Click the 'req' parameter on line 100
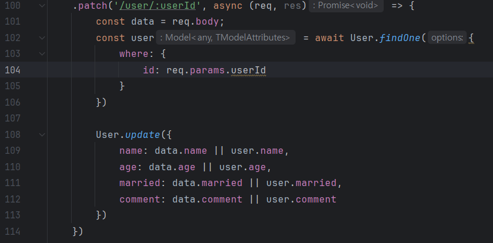This screenshot has width=493, height=243. click(x=263, y=6)
